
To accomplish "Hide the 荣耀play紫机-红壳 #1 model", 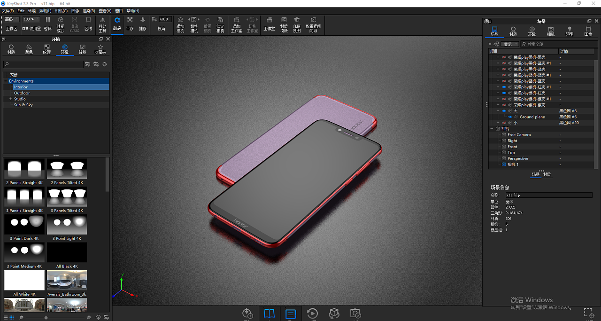I will pos(504,87).
